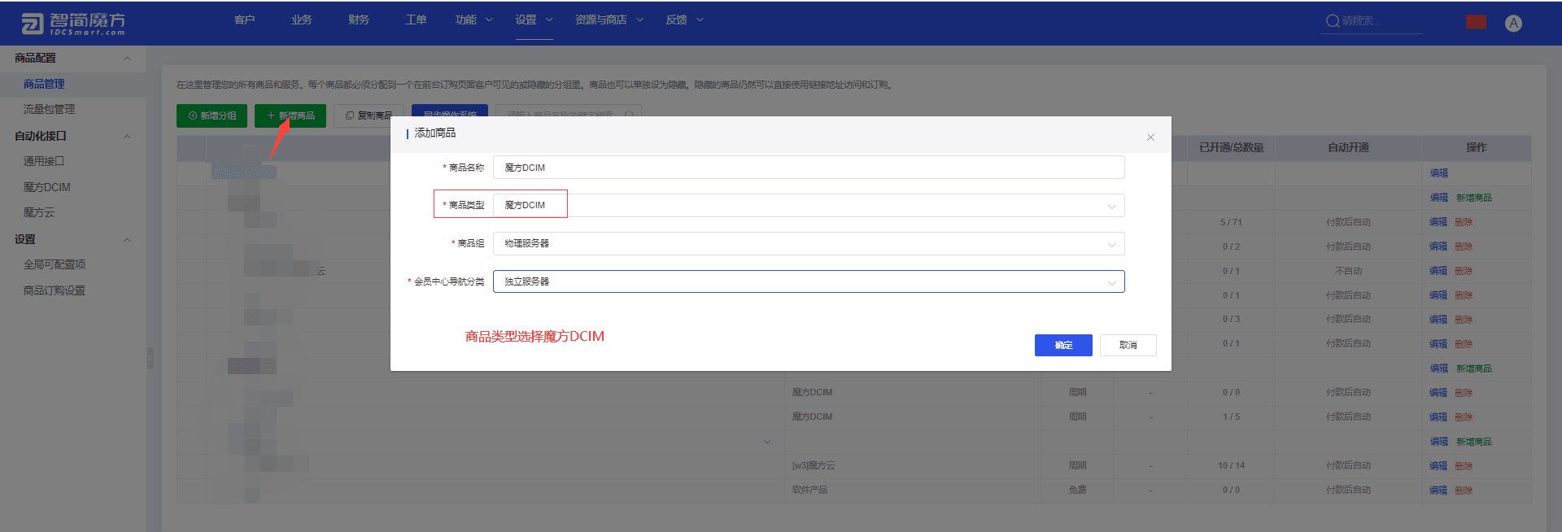The image size is (1562, 532).
Task: Click the 软件产品 cell
Action: pyautogui.click(x=809, y=491)
